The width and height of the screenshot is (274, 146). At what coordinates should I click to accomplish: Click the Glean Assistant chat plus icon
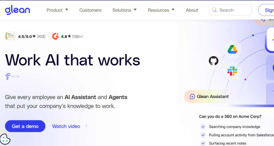(192, 97)
